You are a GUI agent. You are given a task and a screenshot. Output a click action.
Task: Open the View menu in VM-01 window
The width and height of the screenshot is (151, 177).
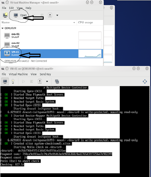34,74
